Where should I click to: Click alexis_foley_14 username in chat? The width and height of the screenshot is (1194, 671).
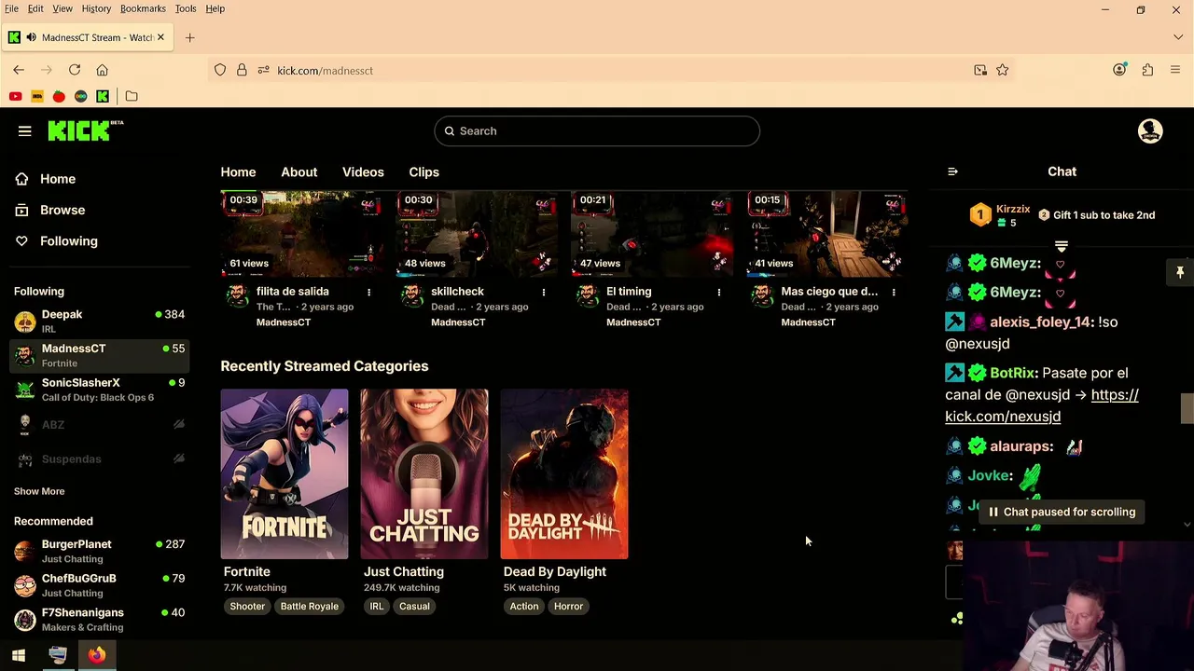(x=1041, y=322)
